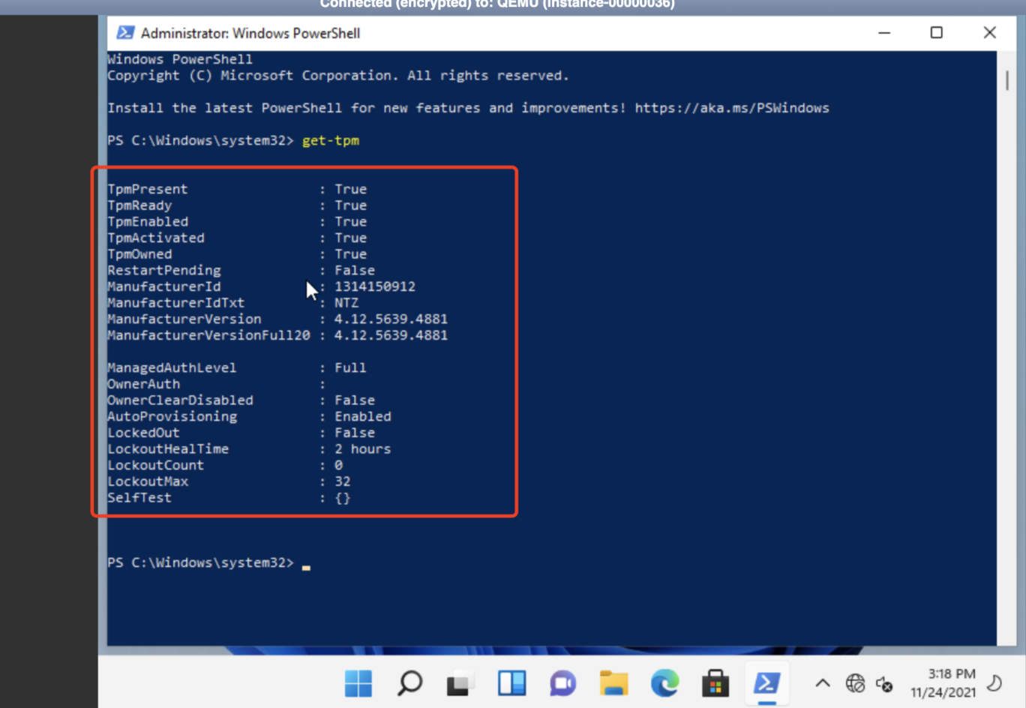The width and height of the screenshot is (1026, 708).
Task: Click the network globe tray icon
Action: [855, 683]
